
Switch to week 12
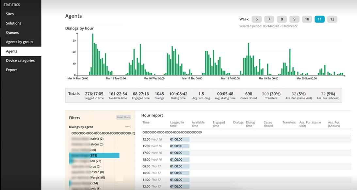332,19
